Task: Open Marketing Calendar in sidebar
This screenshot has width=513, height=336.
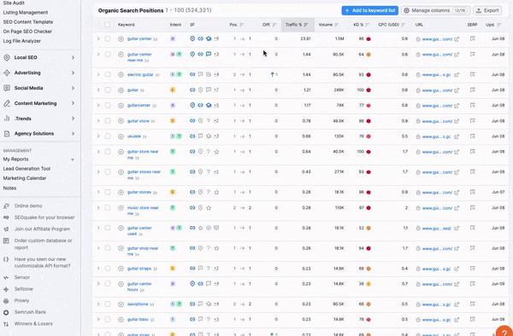Action: (x=25, y=178)
